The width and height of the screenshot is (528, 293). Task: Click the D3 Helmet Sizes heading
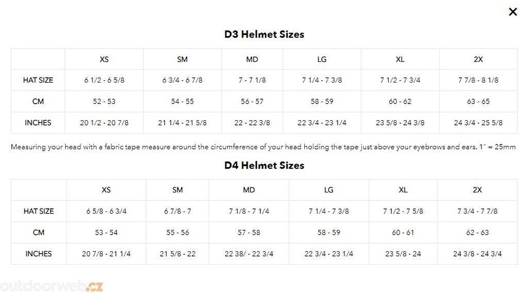pyautogui.click(x=264, y=35)
